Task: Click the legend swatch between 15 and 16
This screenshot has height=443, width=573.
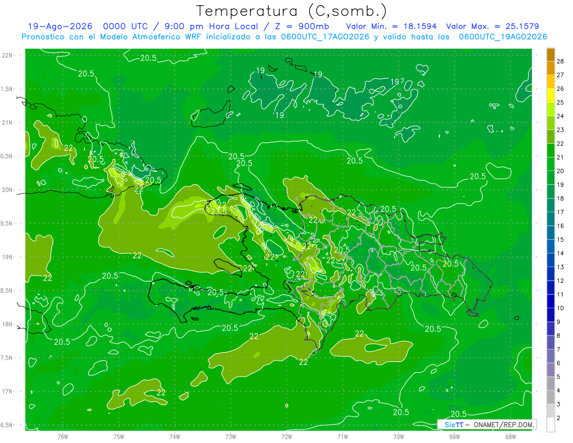Action: coord(551,233)
